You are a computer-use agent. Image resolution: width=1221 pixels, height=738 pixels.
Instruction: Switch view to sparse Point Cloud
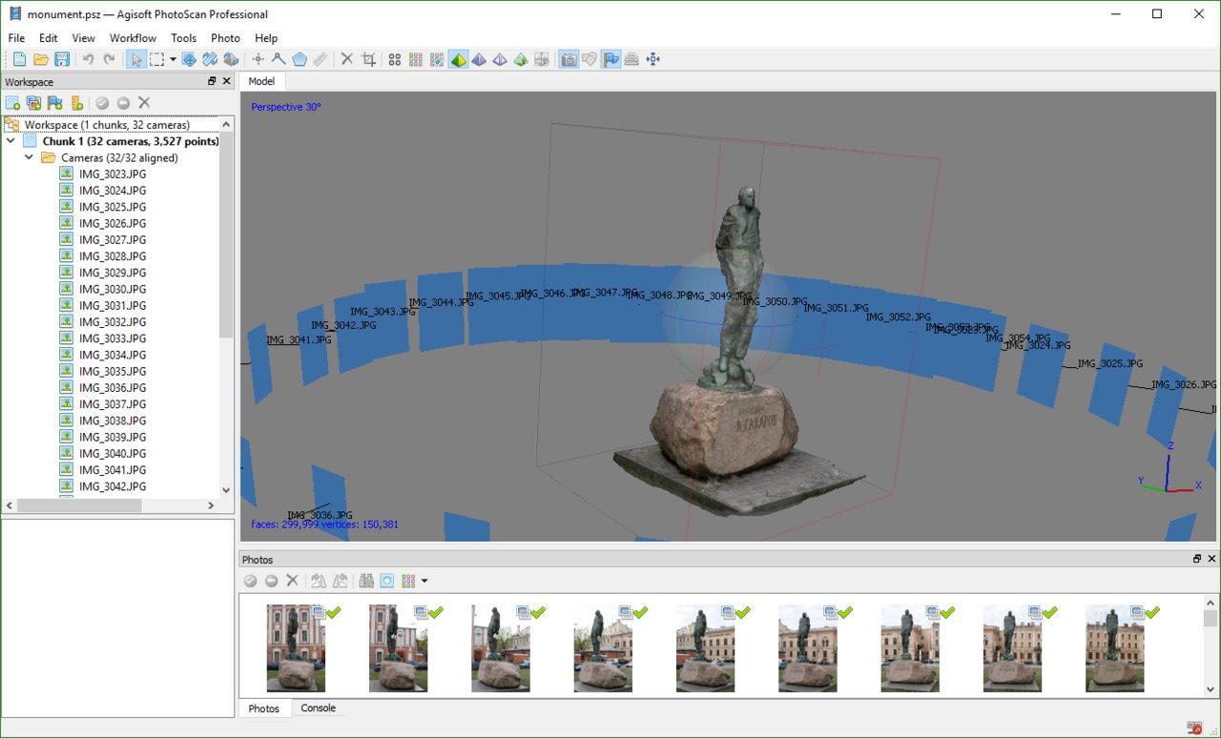395,59
